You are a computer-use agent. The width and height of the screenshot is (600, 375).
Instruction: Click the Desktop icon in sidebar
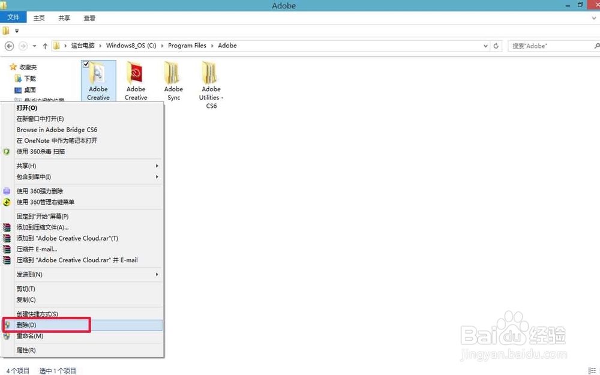(18, 90)
